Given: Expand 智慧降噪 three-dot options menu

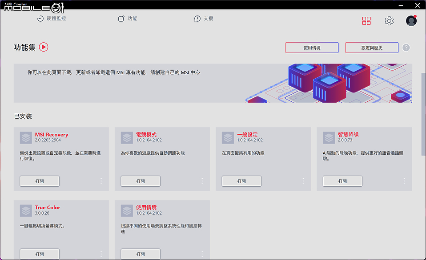Looking at the screenshot, I should pos(404,181).
